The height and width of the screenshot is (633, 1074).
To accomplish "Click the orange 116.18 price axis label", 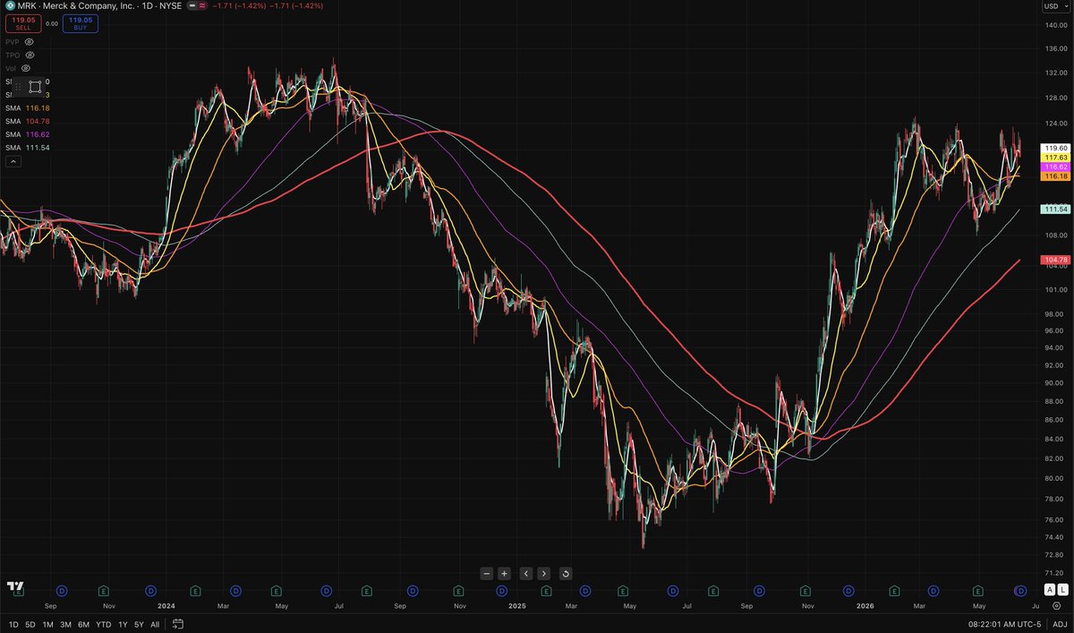I will (1056, 176).
